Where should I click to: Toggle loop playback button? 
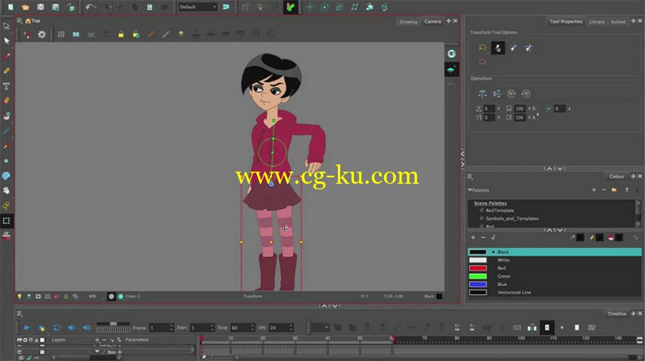click(56, 328)
